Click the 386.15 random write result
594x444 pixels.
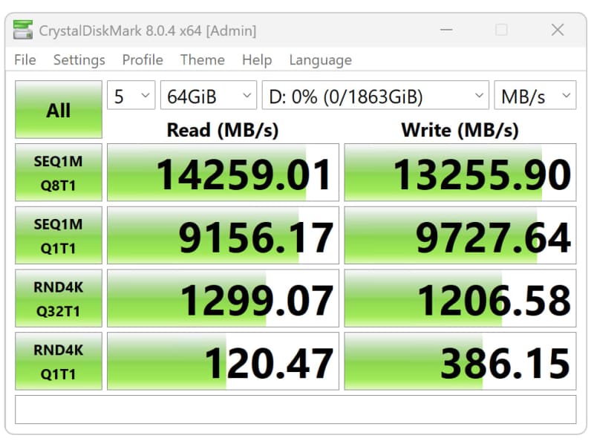click(460, 362)
